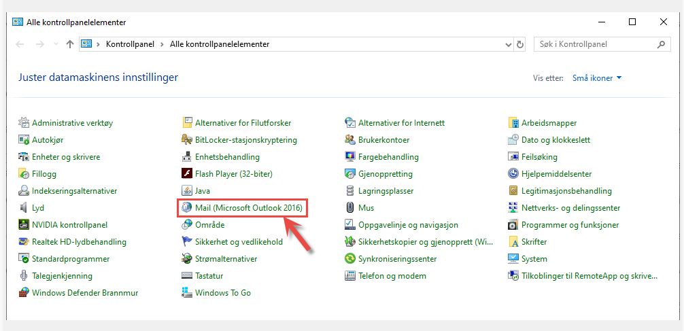Select the Mus mouse icon

pos(350,208)
